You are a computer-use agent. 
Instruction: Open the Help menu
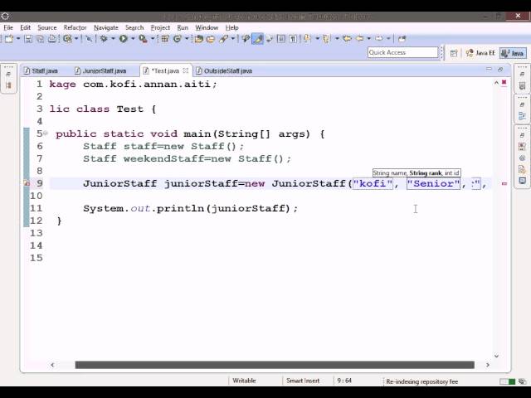click(x=232, y=27)
